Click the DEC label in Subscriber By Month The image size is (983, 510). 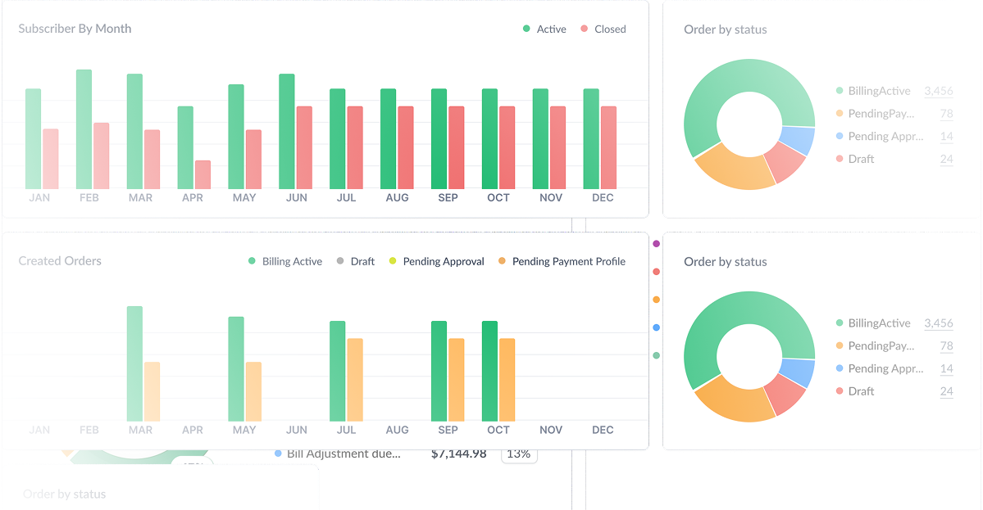pos(603,198)
